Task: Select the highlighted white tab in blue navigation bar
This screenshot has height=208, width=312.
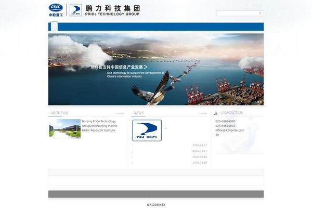Action: [54, 27]
